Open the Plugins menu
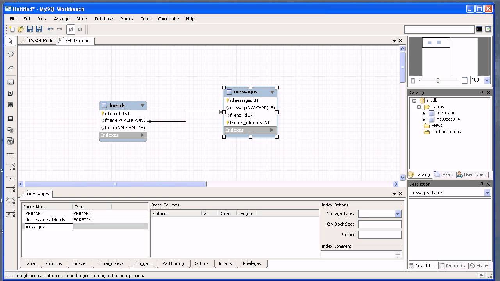The width and height of the screenshot is (500, 281). 127,19
